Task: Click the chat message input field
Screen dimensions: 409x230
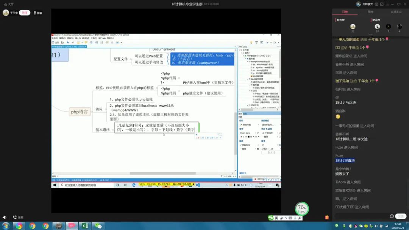Action: pos(362,216)
